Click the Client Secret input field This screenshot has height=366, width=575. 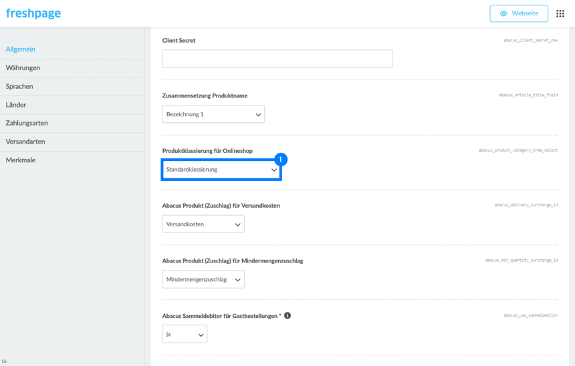click(x=277, y=59)
